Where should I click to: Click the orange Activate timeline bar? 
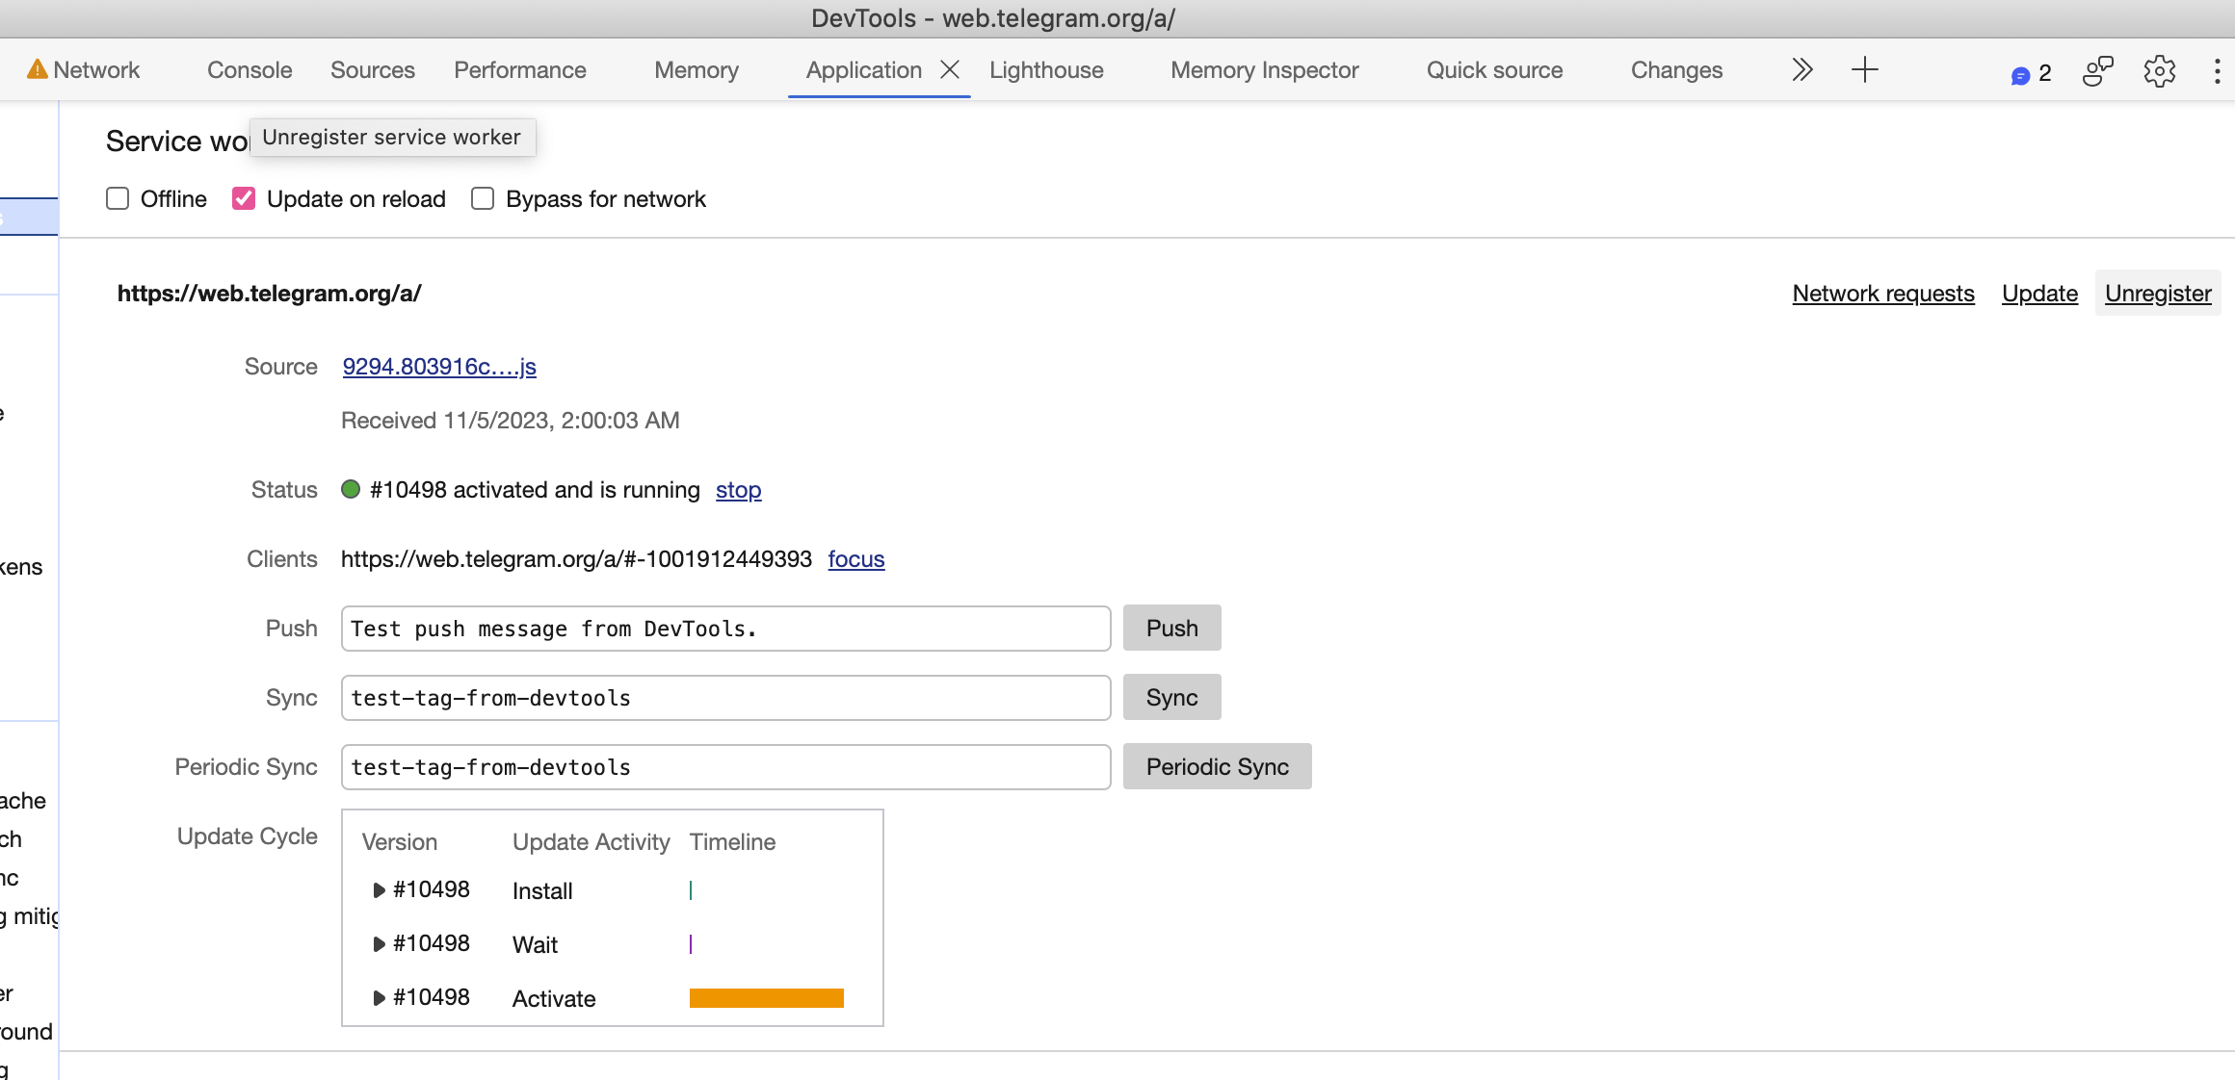pos(766,998)
